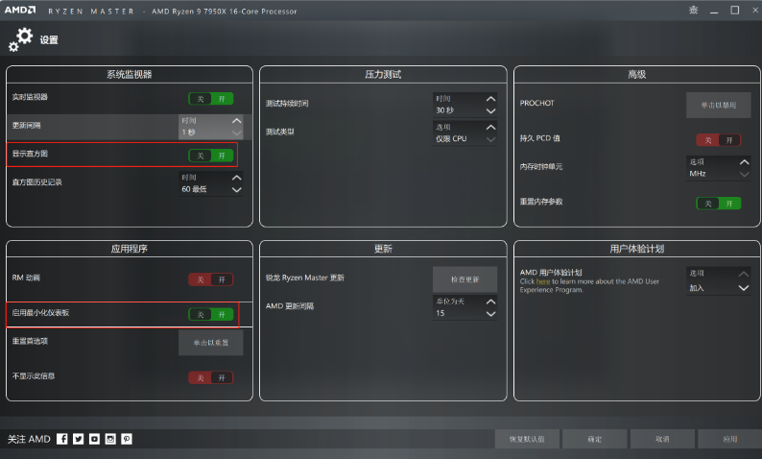
Task: Click the 应用 button
Action: (730, 439)
